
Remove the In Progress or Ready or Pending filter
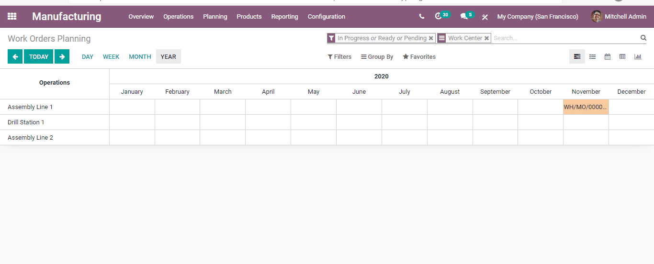tap(431, 38)
